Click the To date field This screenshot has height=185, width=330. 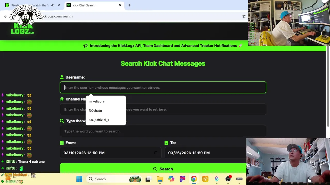pos(205,153)
